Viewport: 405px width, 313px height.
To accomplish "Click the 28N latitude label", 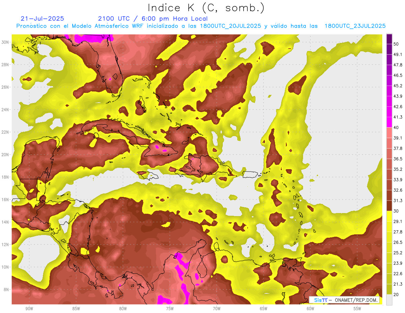I will (6, 64).
